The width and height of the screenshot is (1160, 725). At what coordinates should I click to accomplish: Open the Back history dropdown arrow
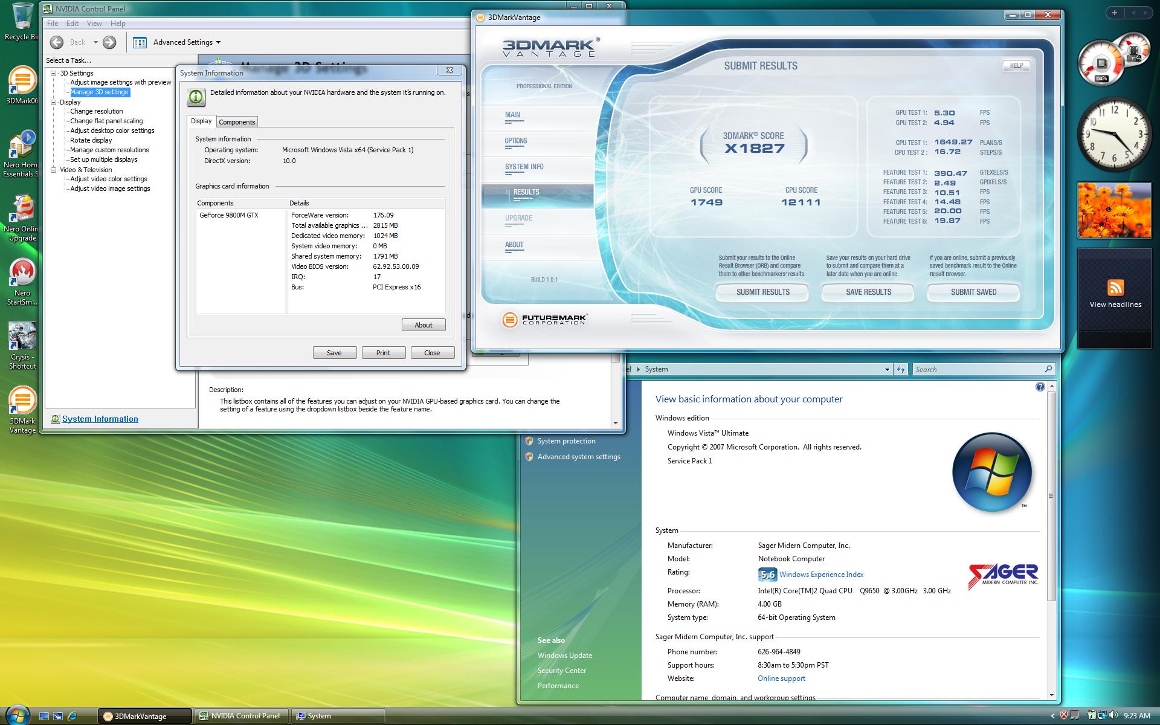(95, 42)
